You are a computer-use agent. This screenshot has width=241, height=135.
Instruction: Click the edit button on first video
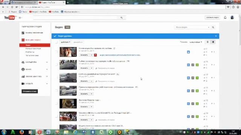click(84, 55)
